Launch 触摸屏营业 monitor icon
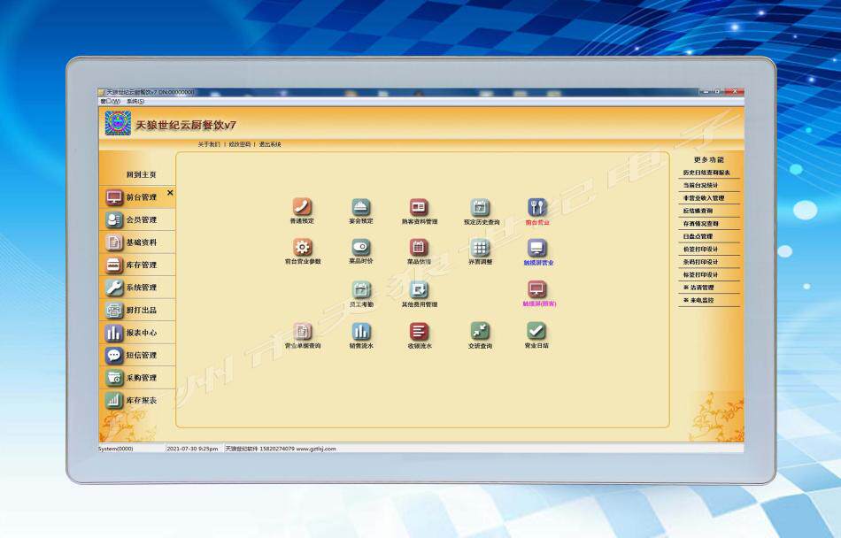841x538 pixels. (x=536, y=248)
